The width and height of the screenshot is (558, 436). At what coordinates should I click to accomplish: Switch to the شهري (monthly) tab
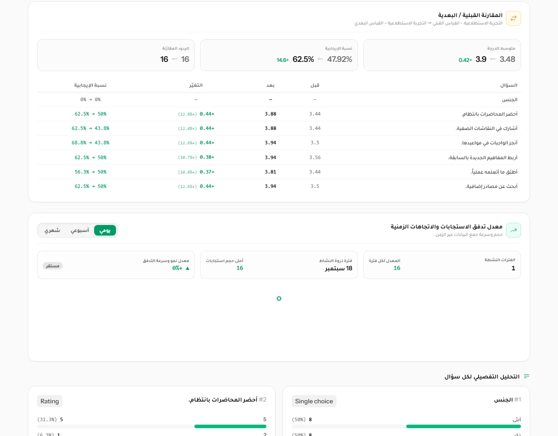52,230
